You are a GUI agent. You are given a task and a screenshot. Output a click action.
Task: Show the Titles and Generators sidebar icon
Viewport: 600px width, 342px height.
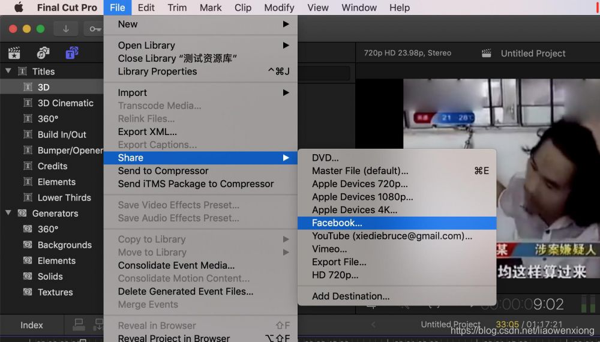[71, 53]
